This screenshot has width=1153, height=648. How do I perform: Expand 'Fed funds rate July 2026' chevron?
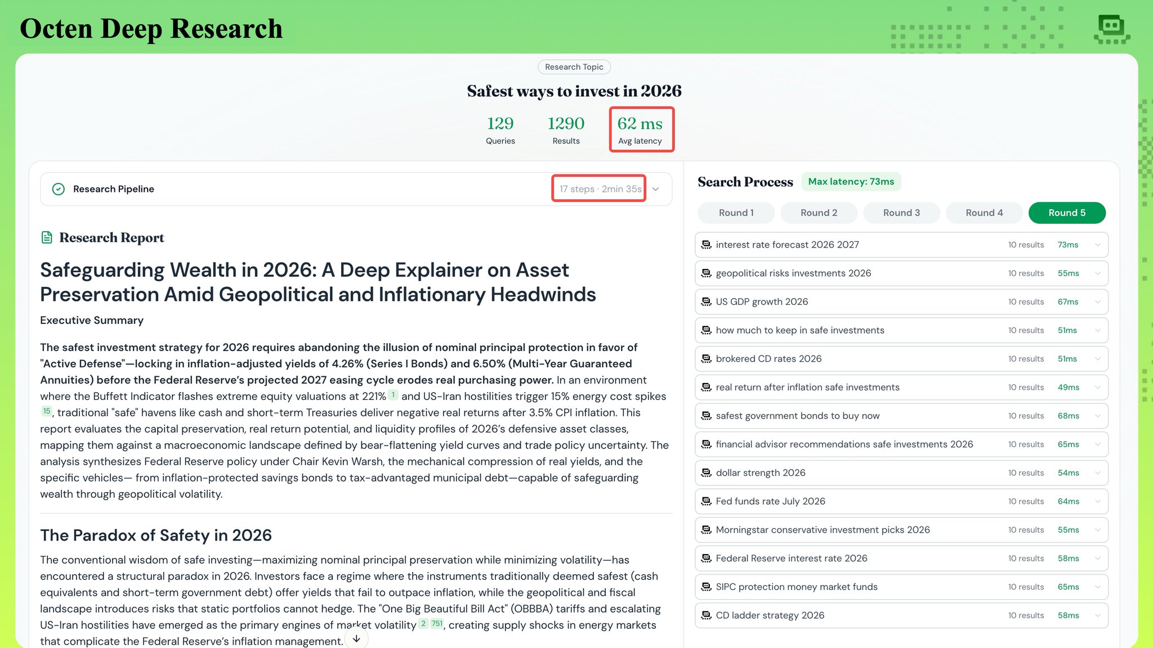pos(1098,502)
